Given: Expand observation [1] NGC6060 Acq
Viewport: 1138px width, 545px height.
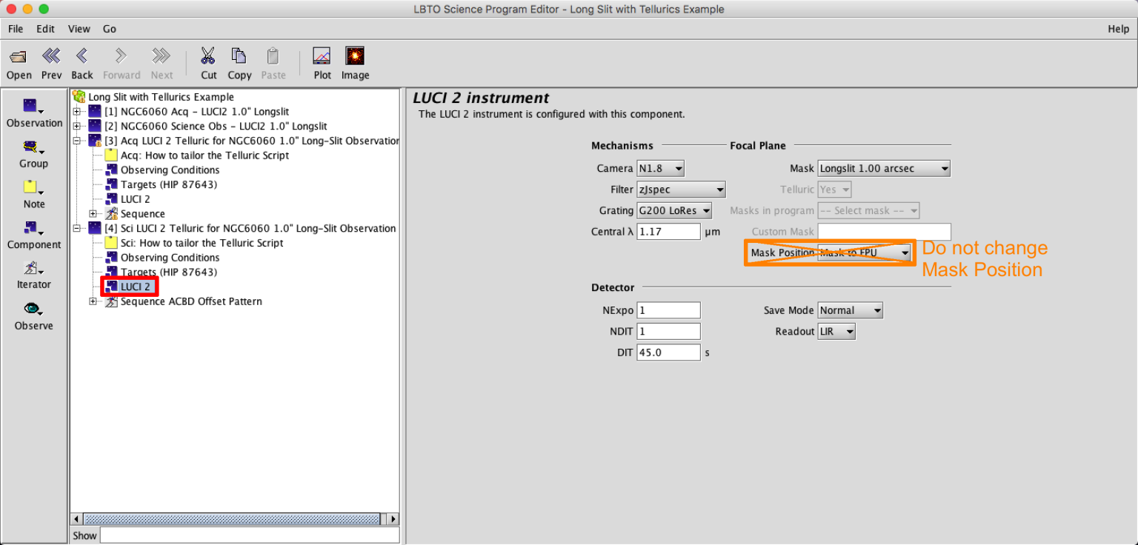Looking at the screenshot, I should point(77,112).
